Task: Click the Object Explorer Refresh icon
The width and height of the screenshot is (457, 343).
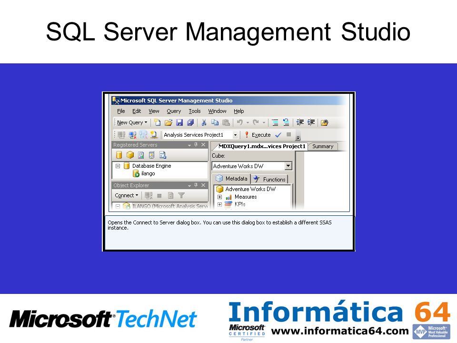Action: (171, 195)
